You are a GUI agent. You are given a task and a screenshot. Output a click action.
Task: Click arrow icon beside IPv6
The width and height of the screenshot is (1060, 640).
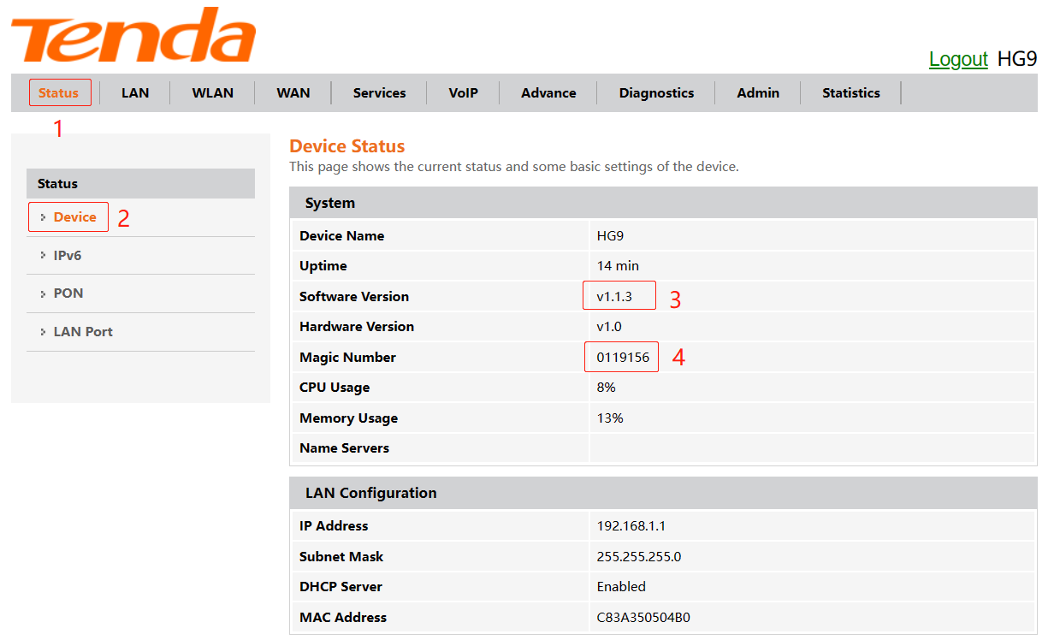click(x=43, y=255)
